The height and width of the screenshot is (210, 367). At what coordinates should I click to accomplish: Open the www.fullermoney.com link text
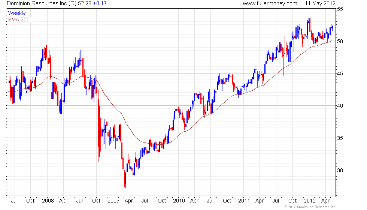(270, 3)
